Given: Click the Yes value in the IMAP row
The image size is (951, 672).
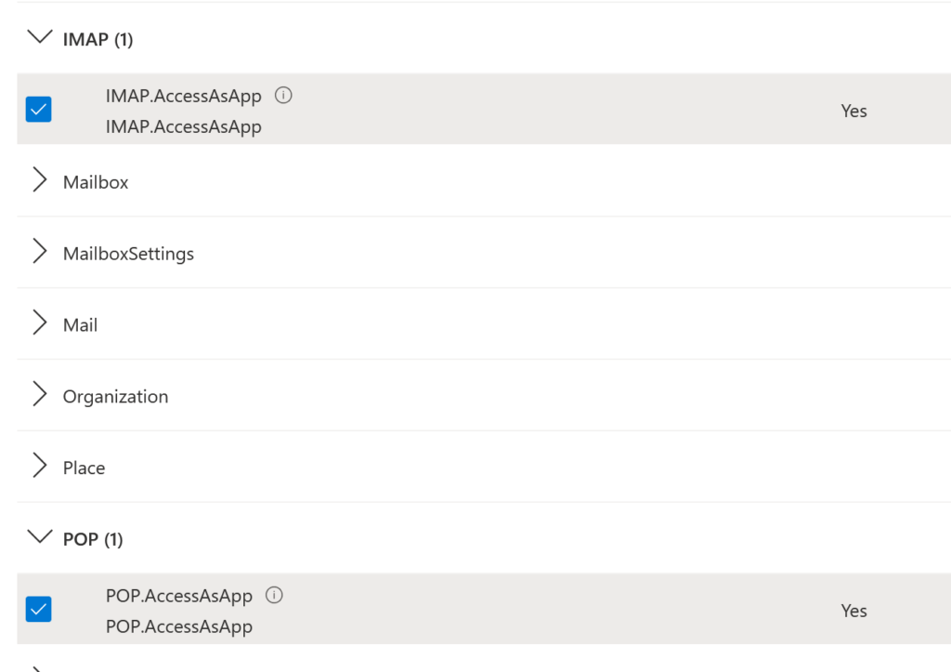Looking at the screenshot, I should pos(853,111).
